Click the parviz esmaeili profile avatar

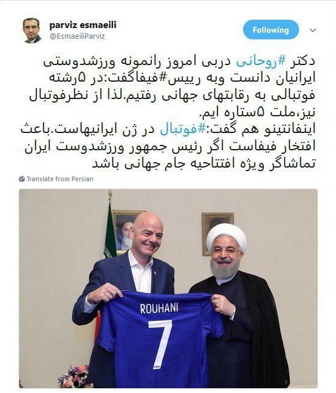(x=32, y=30)
